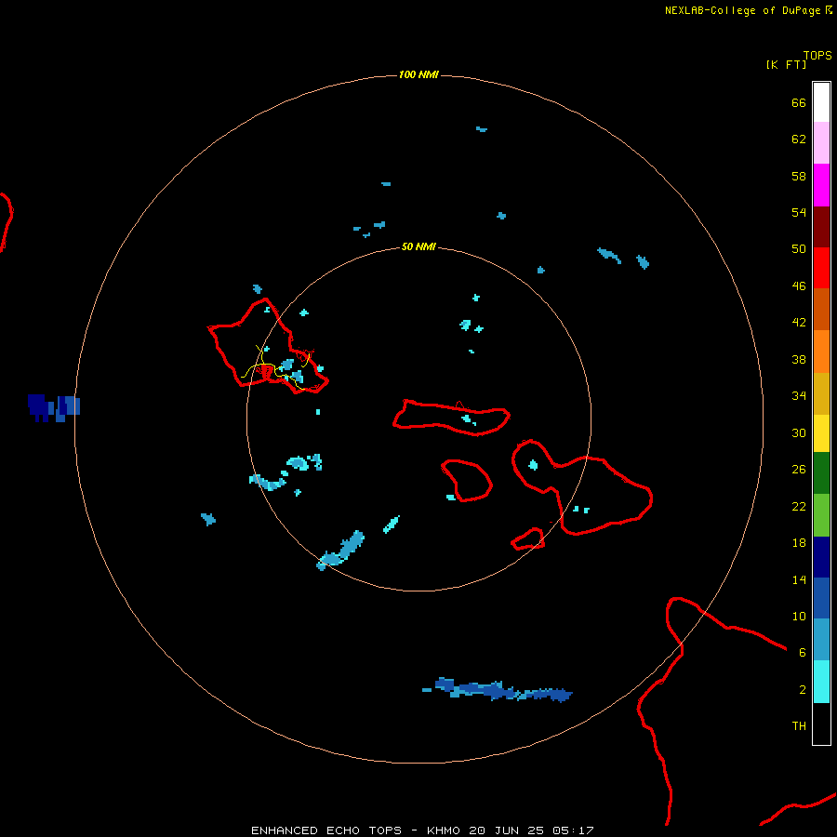Select the dark red 54 kft legend swatch
This screenshot has width=837, height=837.
821,226
